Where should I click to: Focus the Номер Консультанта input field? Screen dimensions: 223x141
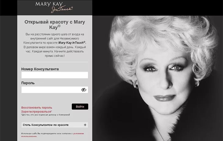[x=55, y=75]
